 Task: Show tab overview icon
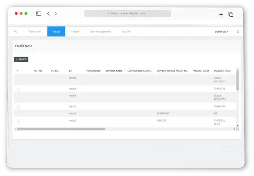(231, 15)
